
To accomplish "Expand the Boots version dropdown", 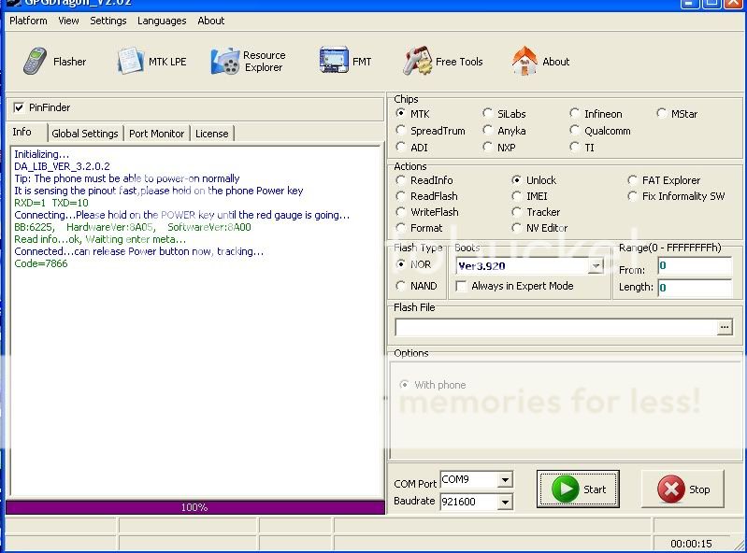I will (596, 266).
